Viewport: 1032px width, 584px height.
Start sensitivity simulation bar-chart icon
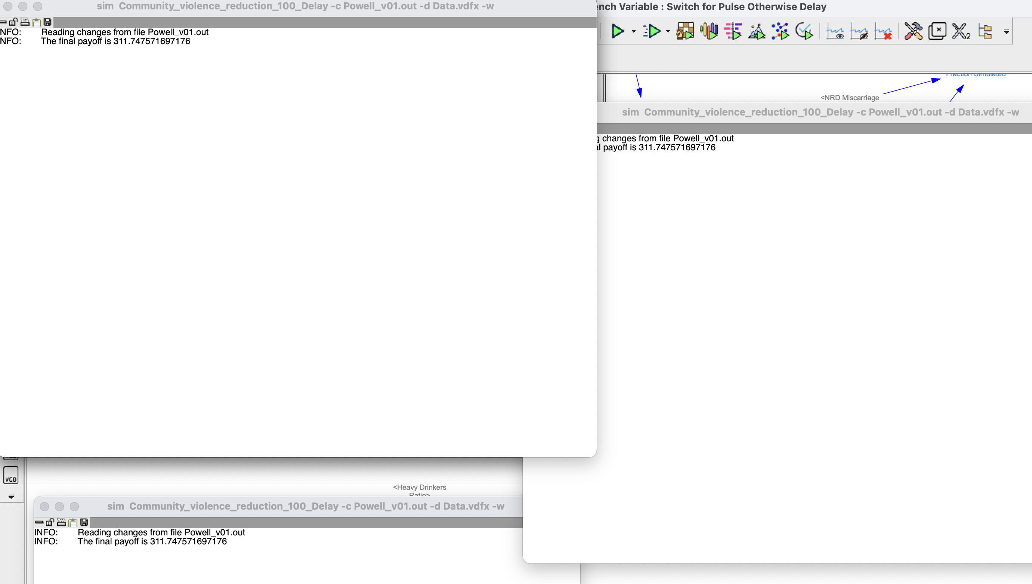point(708,31)
